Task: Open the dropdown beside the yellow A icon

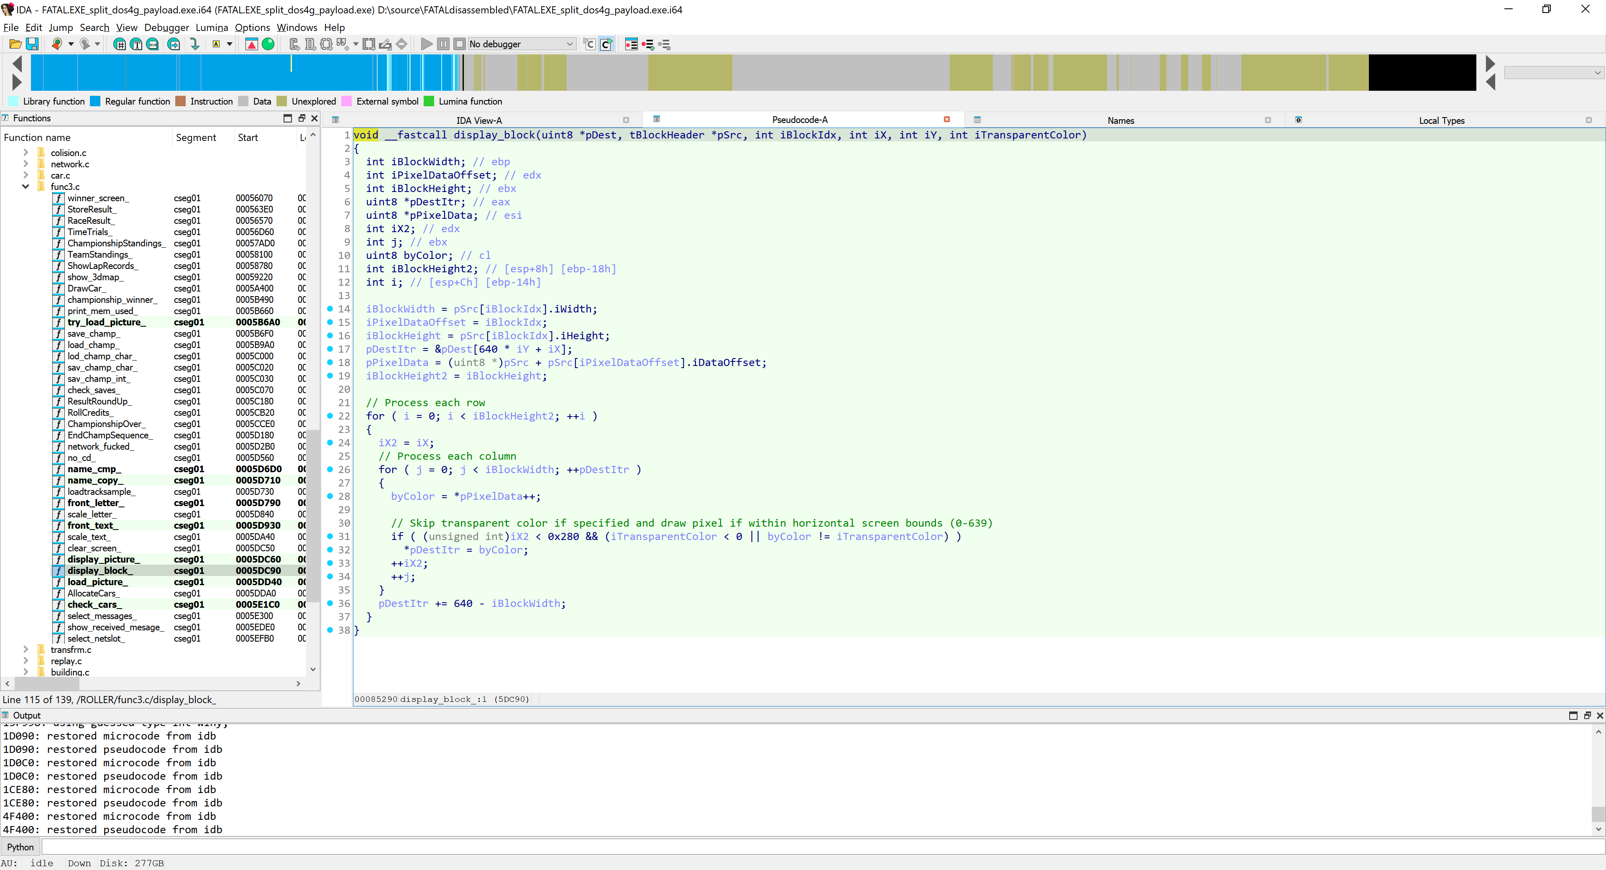Action: (x=230, y=43)
